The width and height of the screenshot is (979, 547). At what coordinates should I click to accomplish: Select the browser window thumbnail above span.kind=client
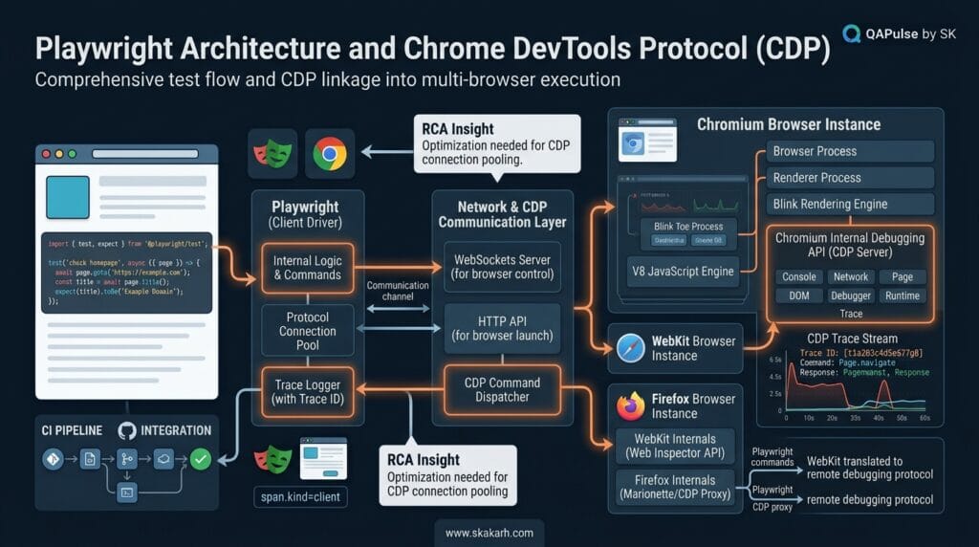coord(323,459)
